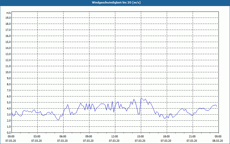Select the 15,0 y-axis label
Image resolution: width=230 pixels, height=144 pixels.
pyautogui.click(x=8, y=42)
